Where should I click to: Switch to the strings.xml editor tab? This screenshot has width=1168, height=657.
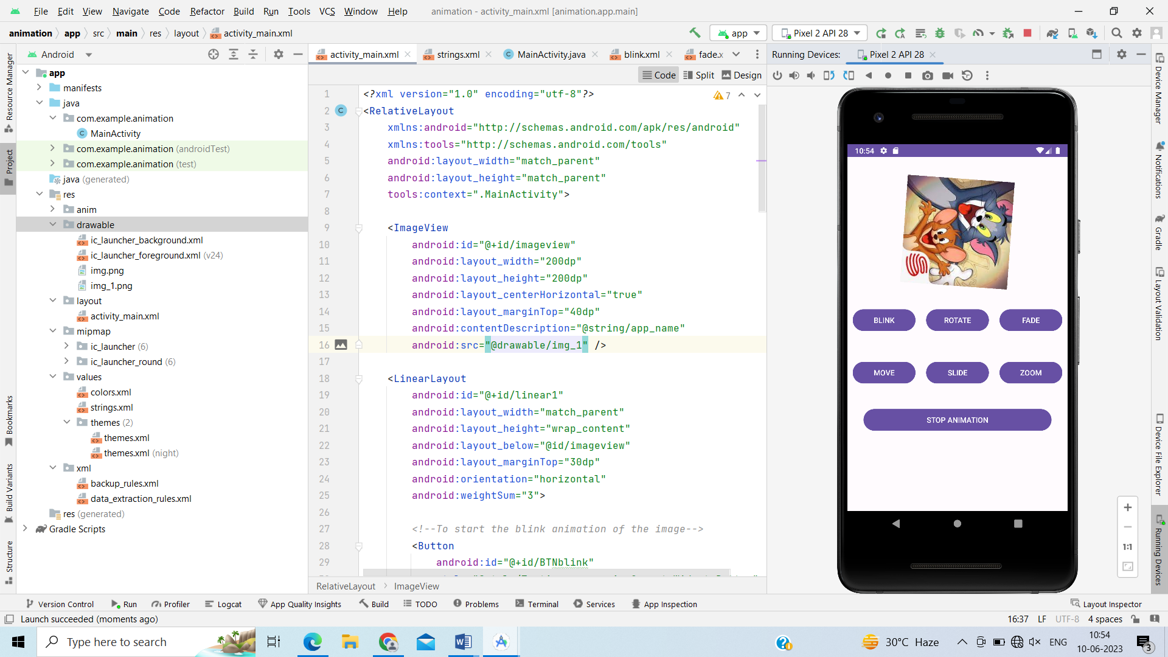click(x=457, y=54)
